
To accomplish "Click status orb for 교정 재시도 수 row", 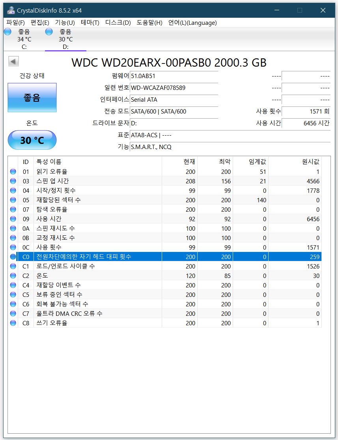I will pos(13,238).
